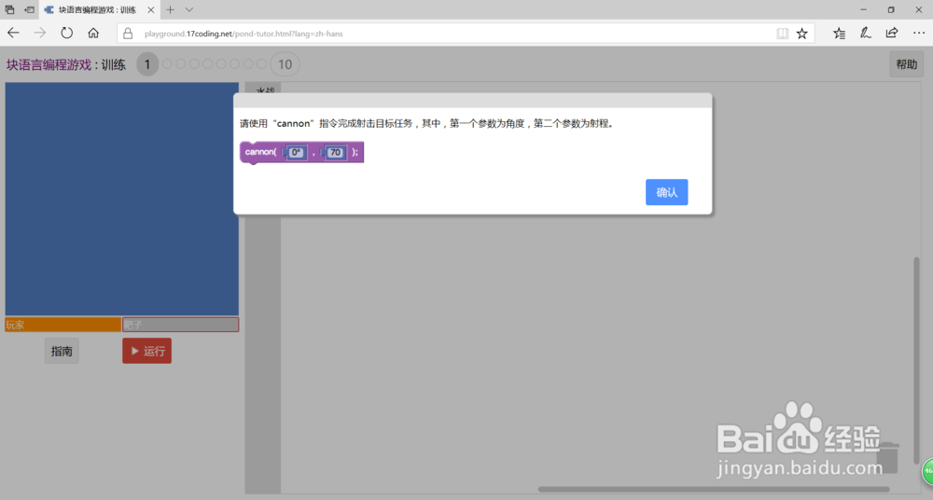Select the 块语言编程游戏：训练 tab

pos(99,9)
